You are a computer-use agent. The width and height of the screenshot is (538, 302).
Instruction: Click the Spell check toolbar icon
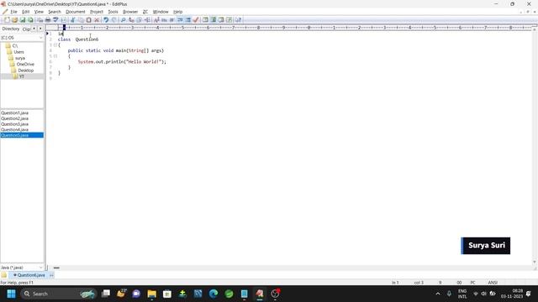tap(55, 20)
